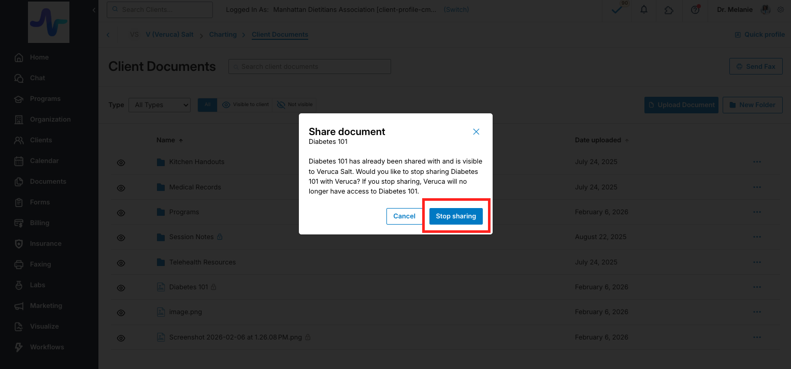Open more options for Session Notes
The width and height of the screenshot is (791, 369).
coord(757,237)
